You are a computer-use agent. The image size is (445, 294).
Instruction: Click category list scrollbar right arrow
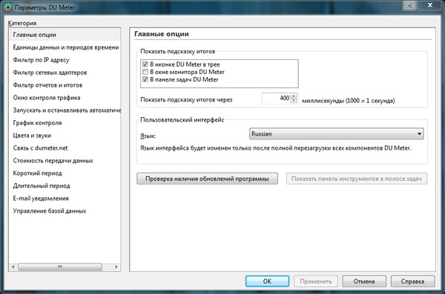tap(116, 267)
